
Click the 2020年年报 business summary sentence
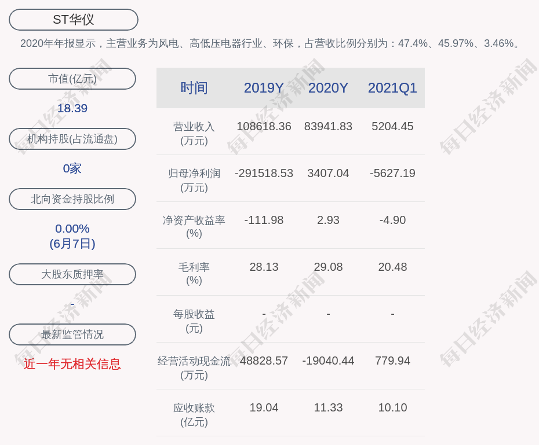coord(271,43)
